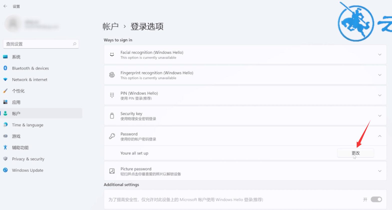Viewport: 392px width, 210px height.
Task: Click the 'Ways to sign in' heading
Action: tap(118, 40)
